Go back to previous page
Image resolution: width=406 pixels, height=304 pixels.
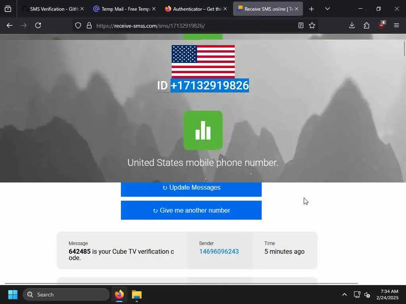coord(10,25)
